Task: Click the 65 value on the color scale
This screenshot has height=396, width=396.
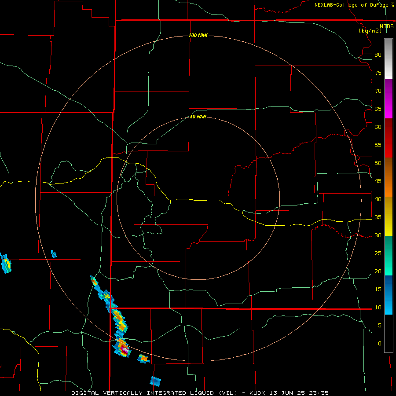Action: point(378,109)
